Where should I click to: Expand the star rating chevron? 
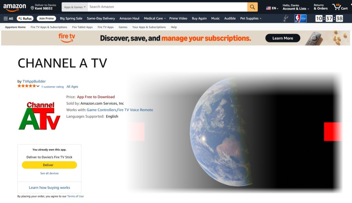coord(38,86)
